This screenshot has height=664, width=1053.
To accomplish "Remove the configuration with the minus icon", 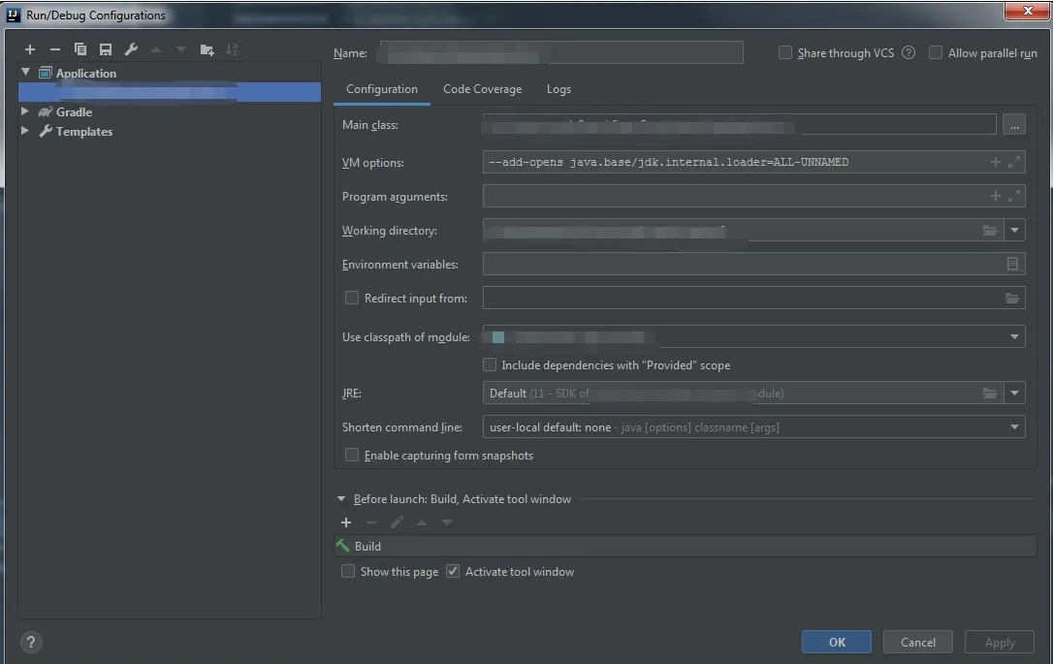I will point(55,49).
